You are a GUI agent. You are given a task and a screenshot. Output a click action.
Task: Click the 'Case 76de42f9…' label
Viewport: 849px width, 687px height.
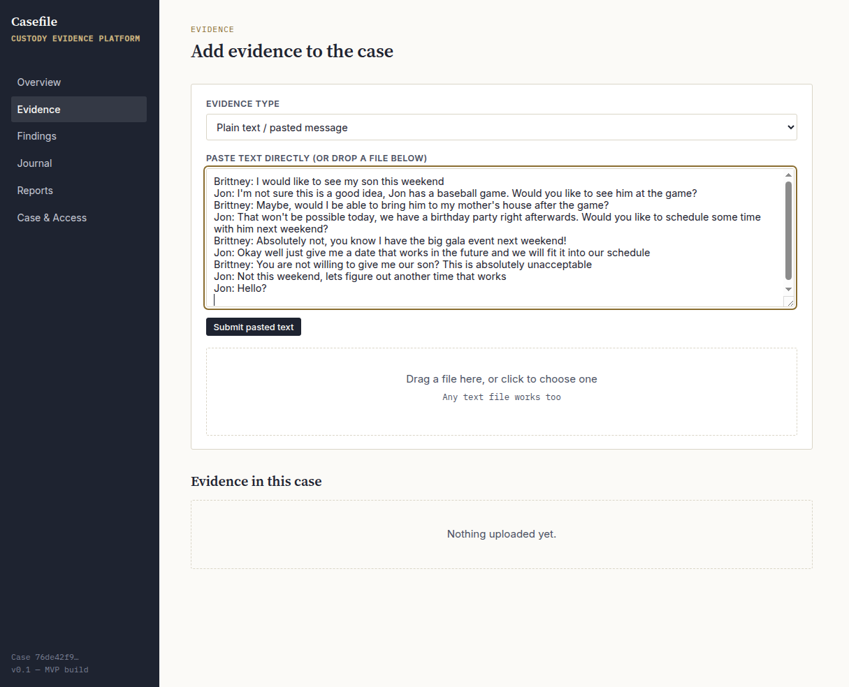click(x=45, y=657)
